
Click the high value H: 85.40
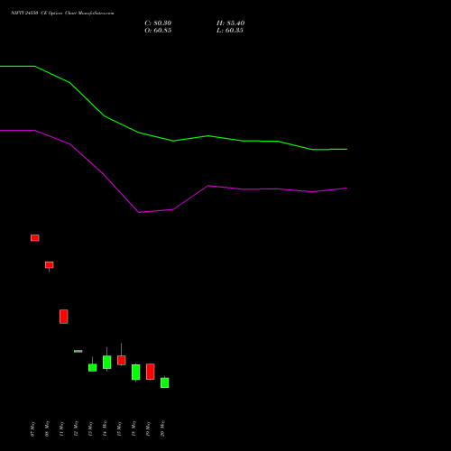(x=230, y=23)
